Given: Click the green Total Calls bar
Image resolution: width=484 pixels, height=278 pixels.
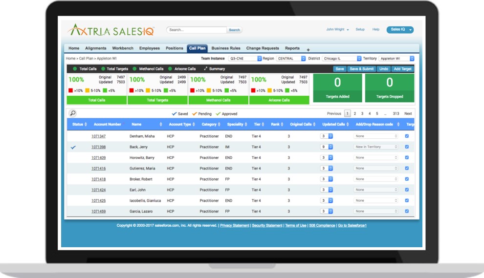Looking at the screenshot, I should point(96,100).
